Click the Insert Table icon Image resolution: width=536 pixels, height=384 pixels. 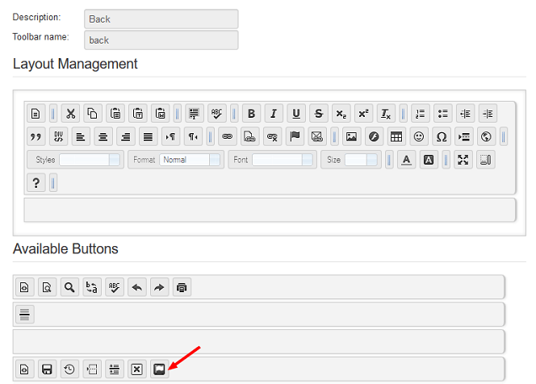pyautogui.click(x=396, y=136)
